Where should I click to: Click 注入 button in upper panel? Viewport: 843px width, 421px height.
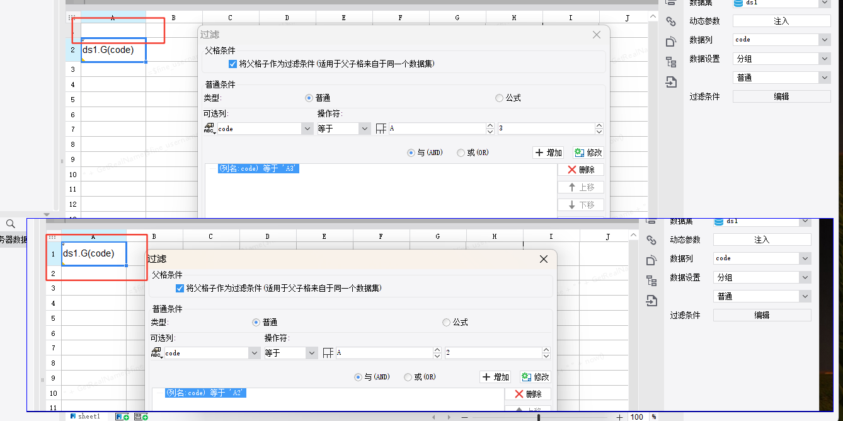point(782,21)
